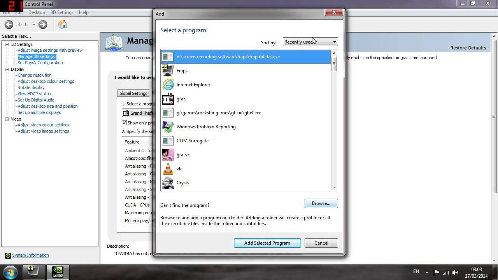The width and height of the screenshot is (498, 280).
Task: Go to the Home icon in toolbar
Action: 63,24
